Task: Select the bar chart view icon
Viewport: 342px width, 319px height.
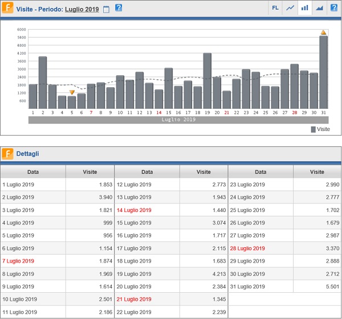Action: pyautogui.click(x=305, y=8)
